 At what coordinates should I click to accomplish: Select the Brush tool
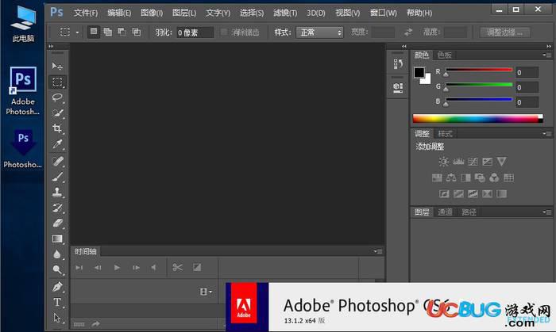click(x=57, y=177)
